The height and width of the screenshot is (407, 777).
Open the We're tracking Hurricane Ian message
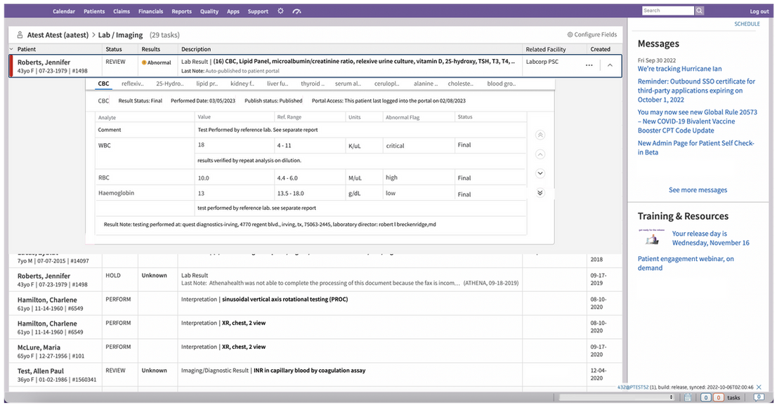[x=679, y=69]
